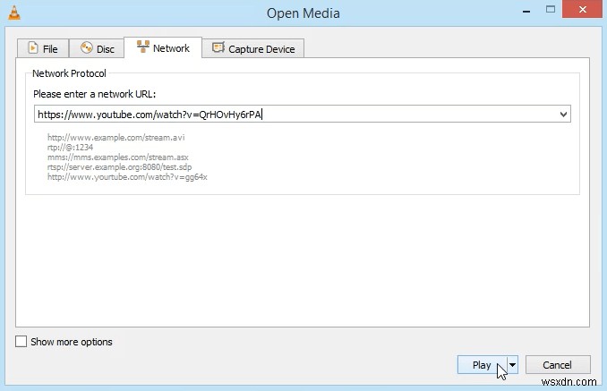Click the VLC cone icon in title bar
The width and height of the screenshot is (607, 391).
(x=11, y=12)
